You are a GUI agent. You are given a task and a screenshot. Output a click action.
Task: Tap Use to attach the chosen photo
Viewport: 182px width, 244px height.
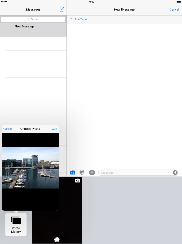[54, 129]
